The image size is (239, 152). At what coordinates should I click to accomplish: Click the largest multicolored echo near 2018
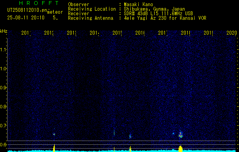pos(180,135)
